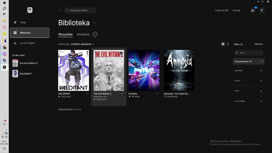Image resolution: width=272 pixels, height=153 pixels.
Task: Open the user profile avatar
Action: point(262,10)
